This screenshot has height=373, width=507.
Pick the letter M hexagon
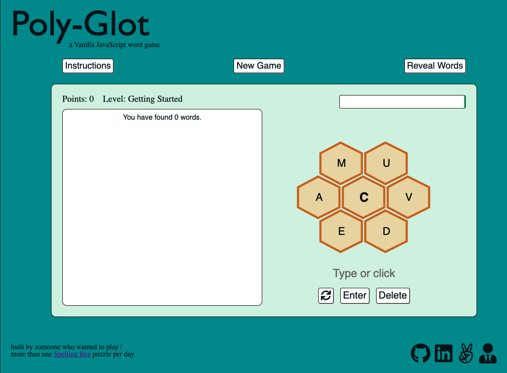pos(341,163)
